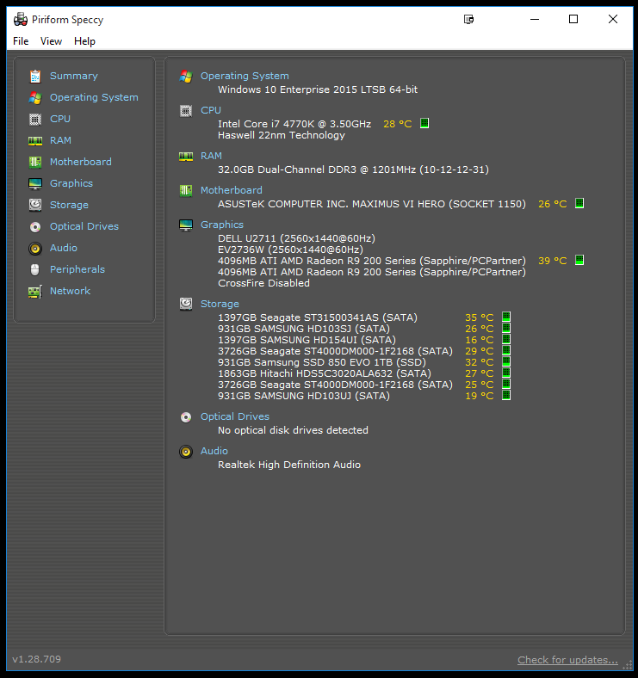Click the CPU chip icon in sidebar

pyautogui.click(x=35, y=120)
